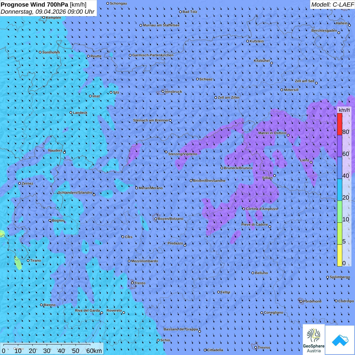Click the 'Rovereto' label
The image size is (355, 355).
(114, 310)
